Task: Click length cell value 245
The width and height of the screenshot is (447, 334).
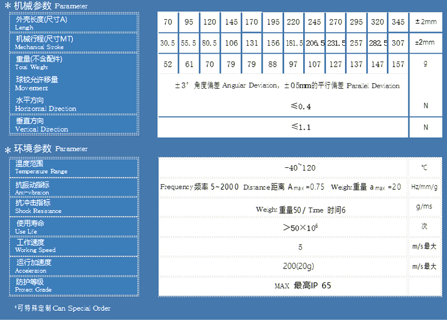Action: pos(314,22)
